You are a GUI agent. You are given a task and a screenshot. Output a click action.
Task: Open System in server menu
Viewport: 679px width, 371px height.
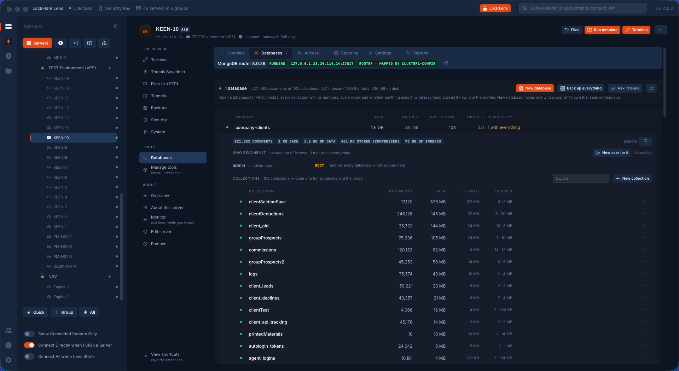(173, 132)
